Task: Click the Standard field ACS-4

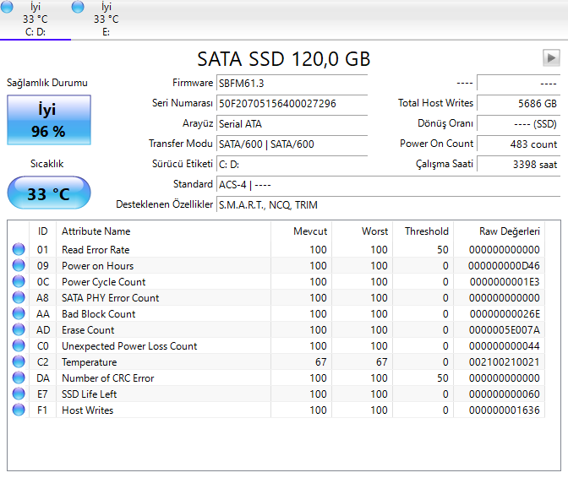Action: pyautogui.click(x=388, y=185)
